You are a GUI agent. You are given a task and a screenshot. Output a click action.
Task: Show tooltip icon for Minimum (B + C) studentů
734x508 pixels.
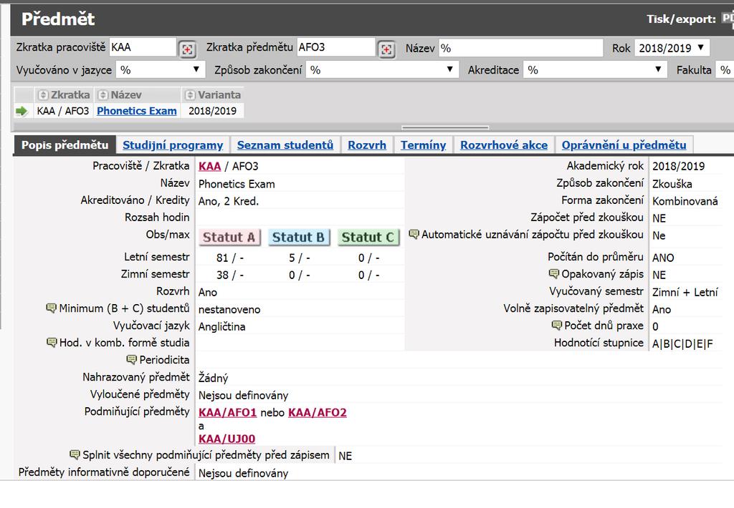pyautogui.click(x=51, y=308)
